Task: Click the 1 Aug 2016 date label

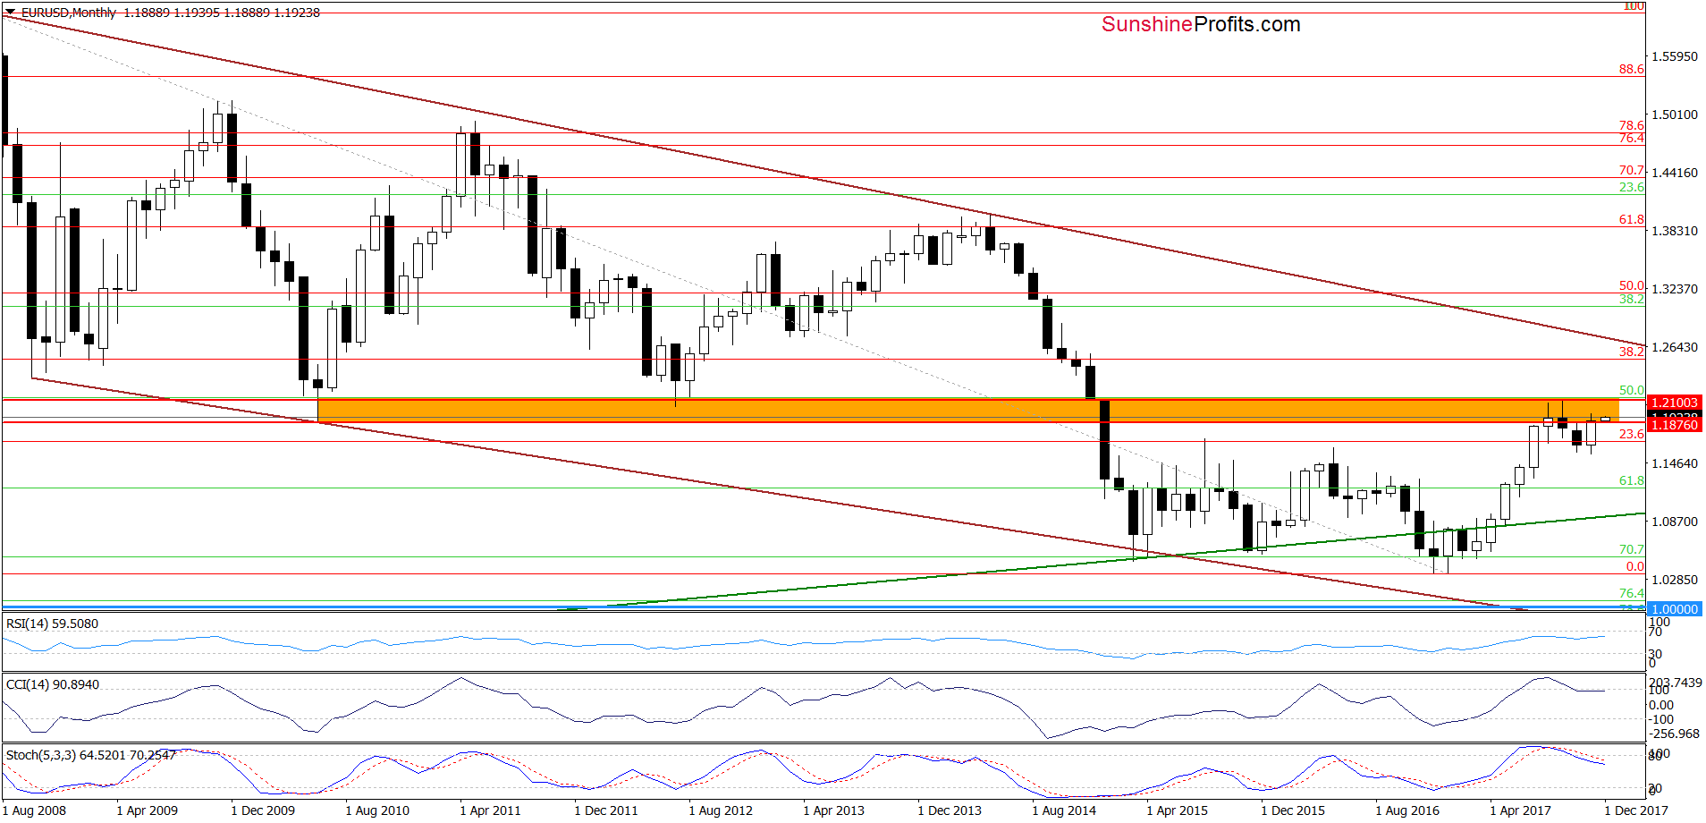Action: [1407, 810]
